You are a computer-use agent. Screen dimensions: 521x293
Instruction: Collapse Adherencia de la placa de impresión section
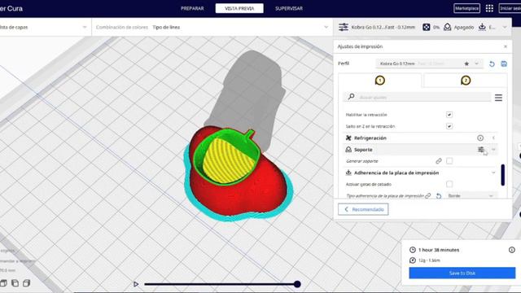[x=493, y=173]
